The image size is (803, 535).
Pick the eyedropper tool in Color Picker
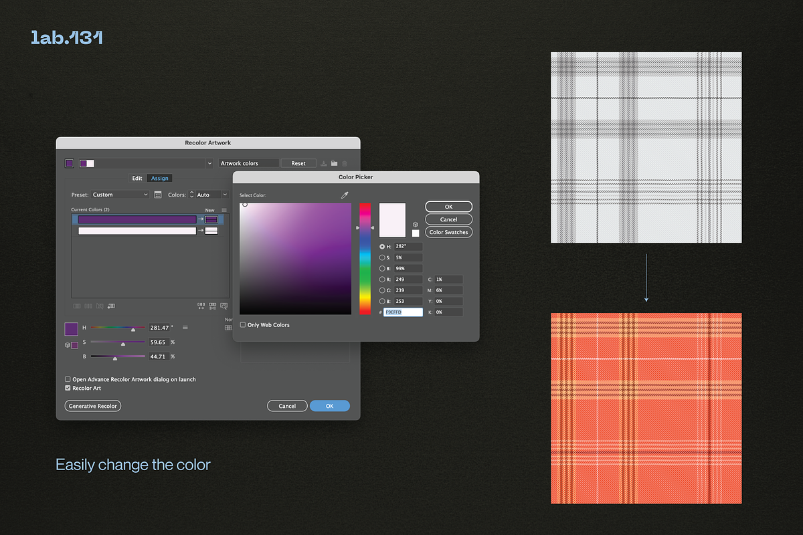345,195
